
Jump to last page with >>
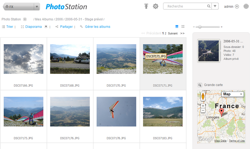[x=182, y=33]
